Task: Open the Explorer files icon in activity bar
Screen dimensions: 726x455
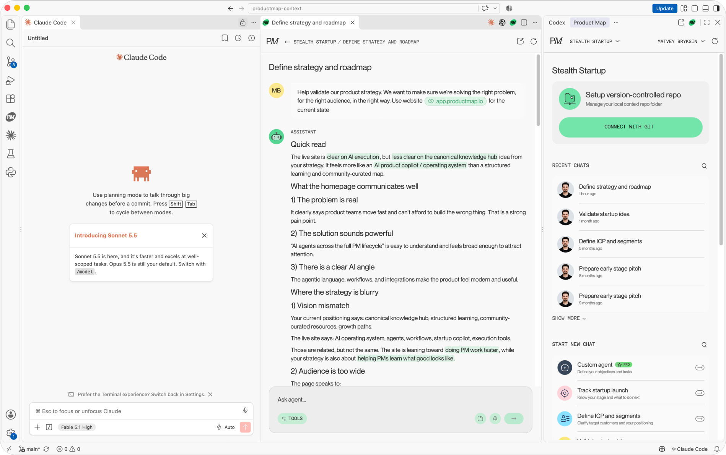Action: tap(11, 24)
